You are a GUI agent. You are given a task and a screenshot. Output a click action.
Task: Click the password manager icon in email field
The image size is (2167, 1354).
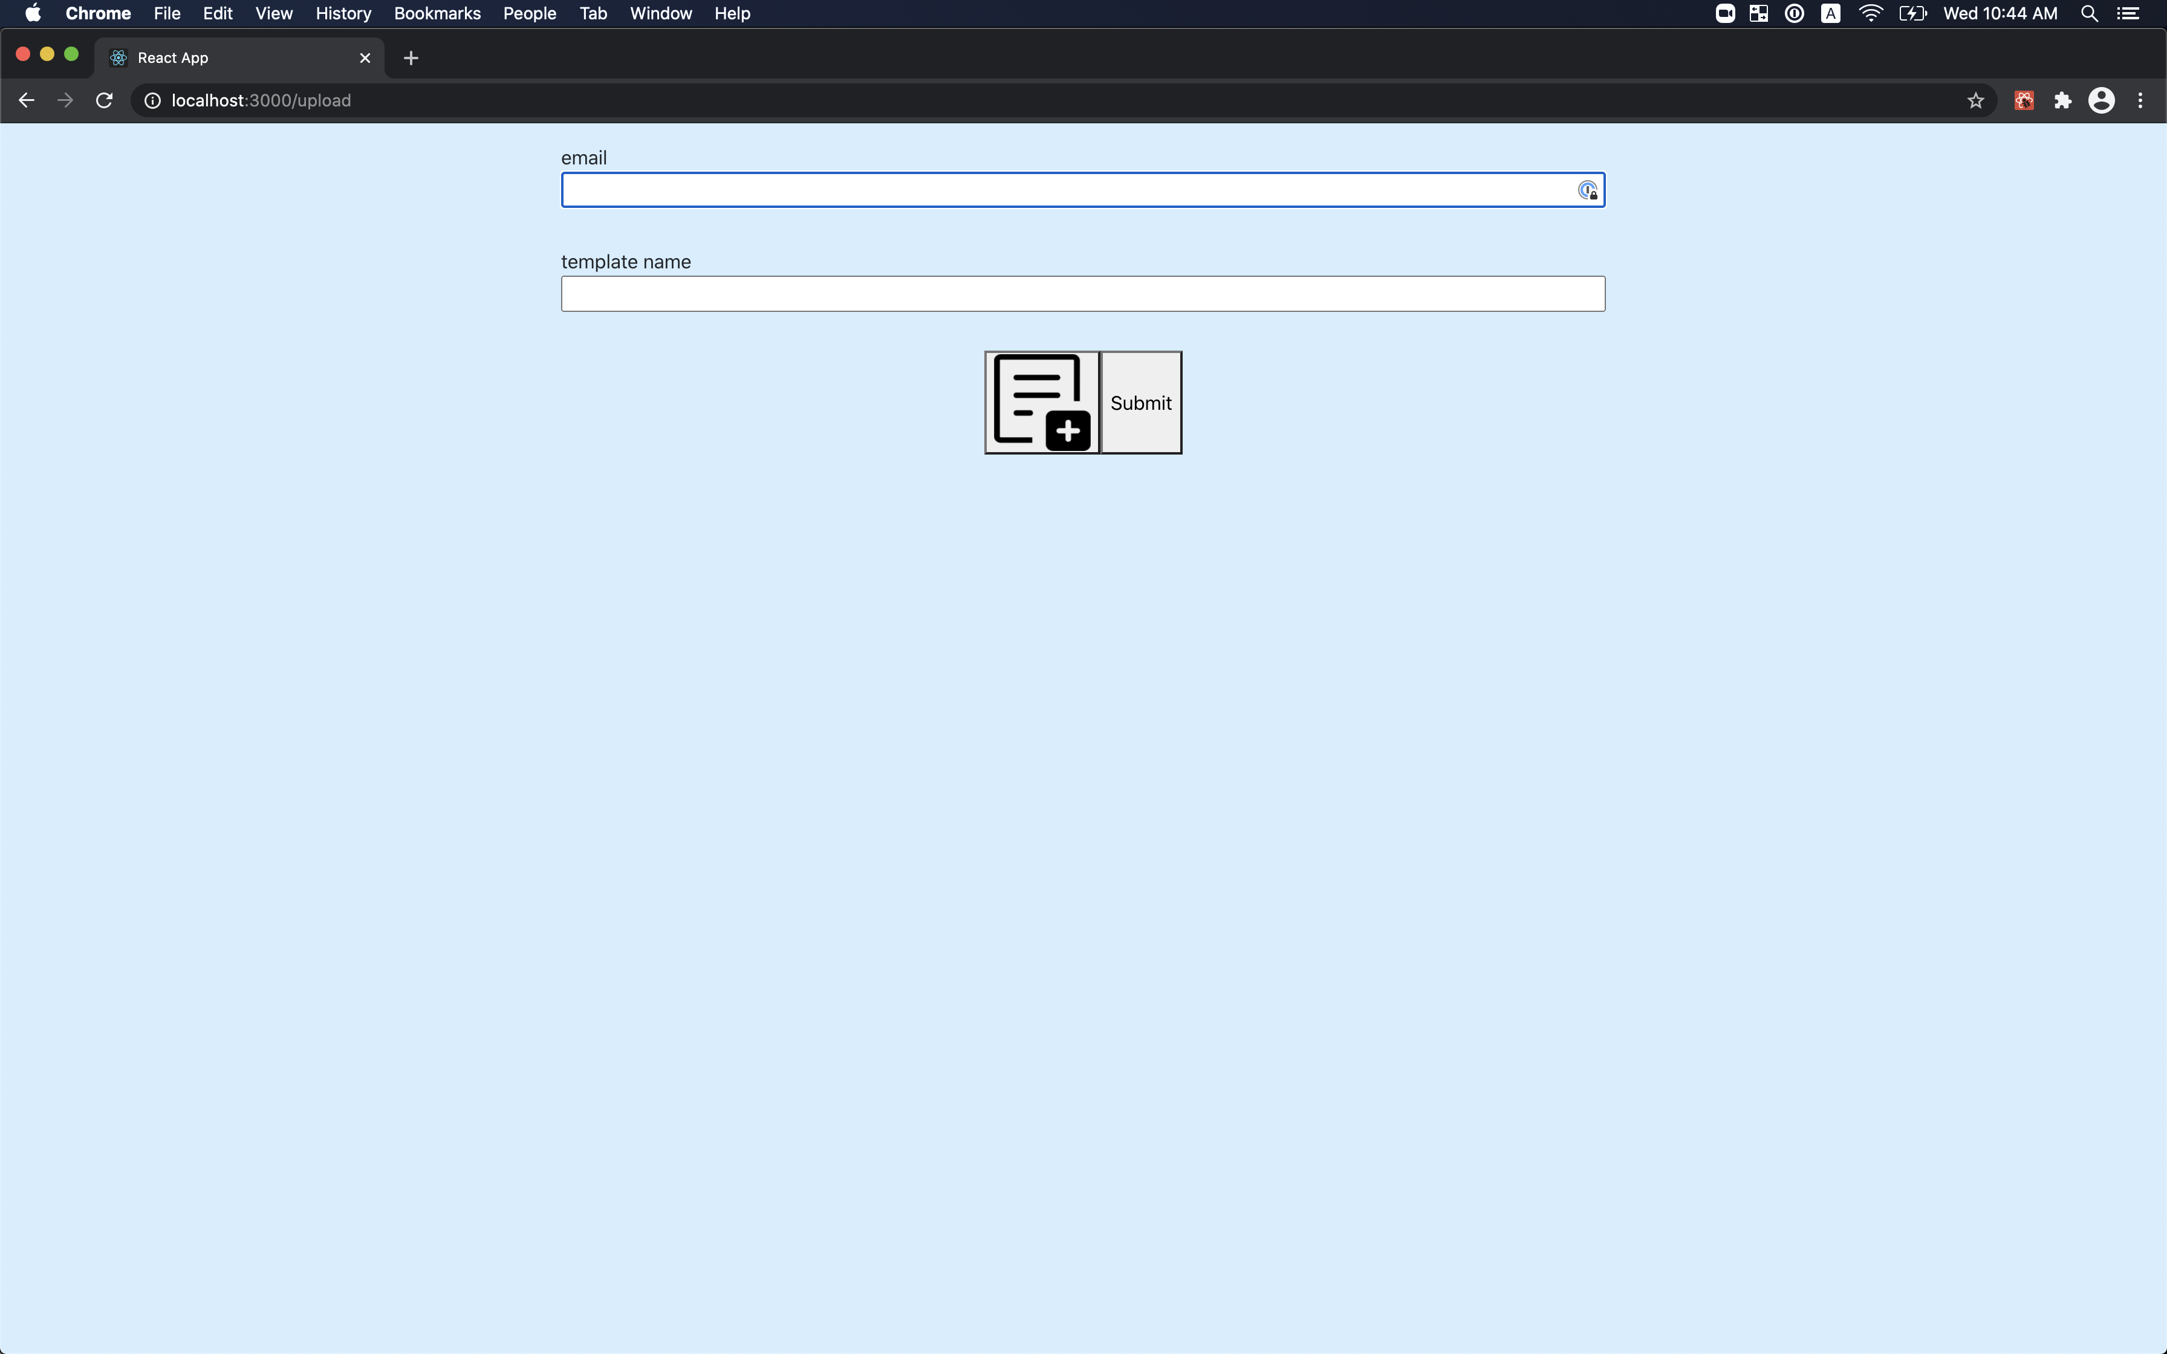point(1587,191)
